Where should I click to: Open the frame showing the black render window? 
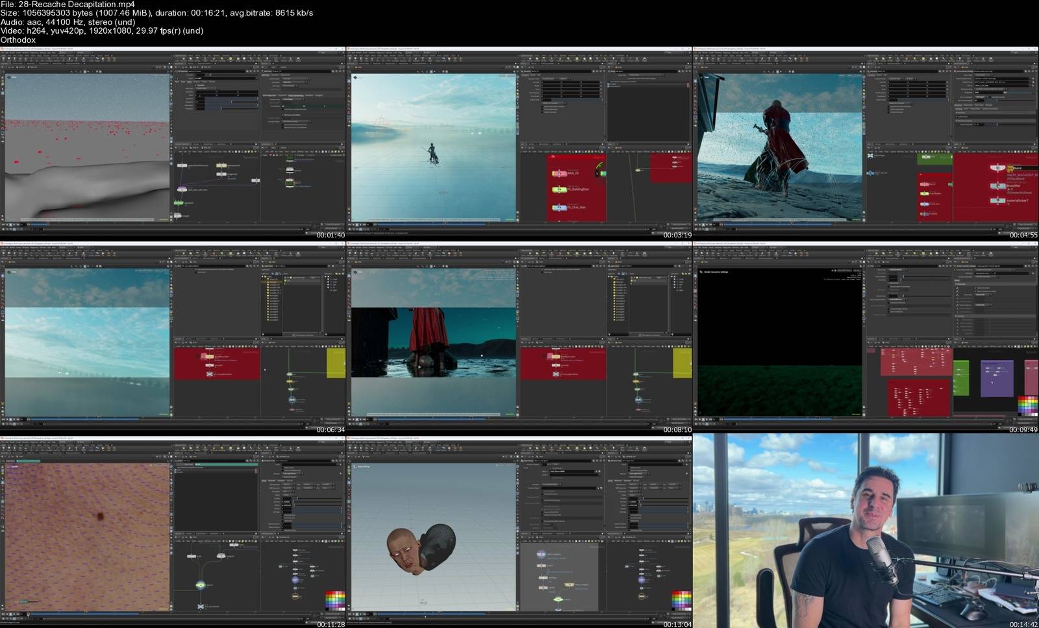click(x=866, y=337)
